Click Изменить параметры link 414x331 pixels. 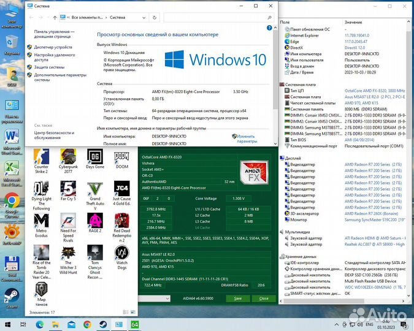(247, 139)
